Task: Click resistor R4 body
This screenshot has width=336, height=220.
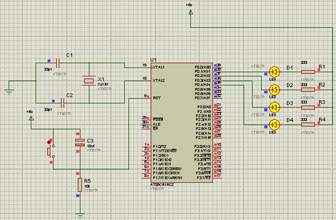Action: pyautogui.click(x=308, y=124)
